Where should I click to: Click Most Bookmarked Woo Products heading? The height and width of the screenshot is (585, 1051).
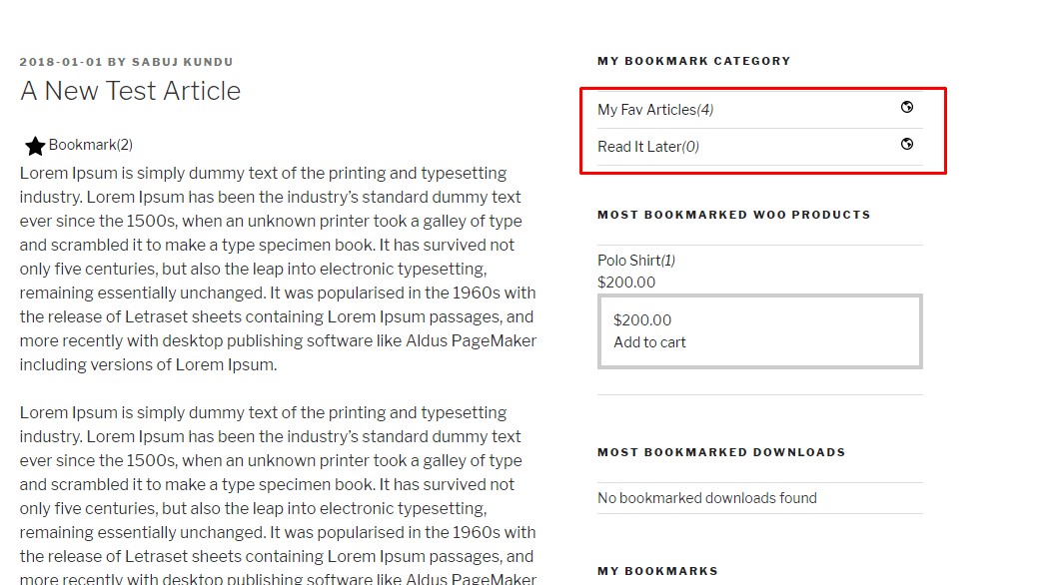(733, 215)
